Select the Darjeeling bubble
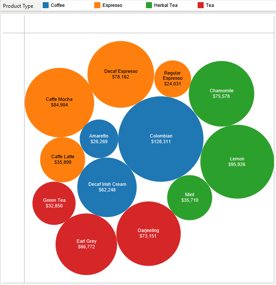The width and height of the screenshot is (276, 285). pos(148,233)
